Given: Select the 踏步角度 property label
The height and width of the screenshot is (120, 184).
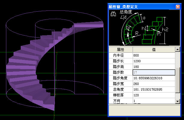Looking at the screenshot, I should (x=120, y=78).
